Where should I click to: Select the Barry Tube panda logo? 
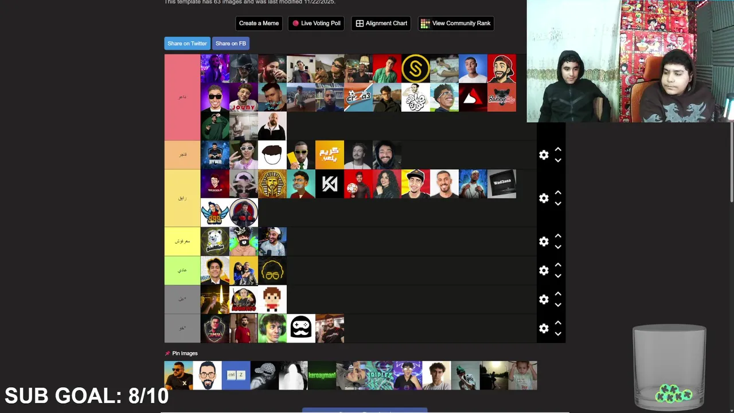pos(502,98)
